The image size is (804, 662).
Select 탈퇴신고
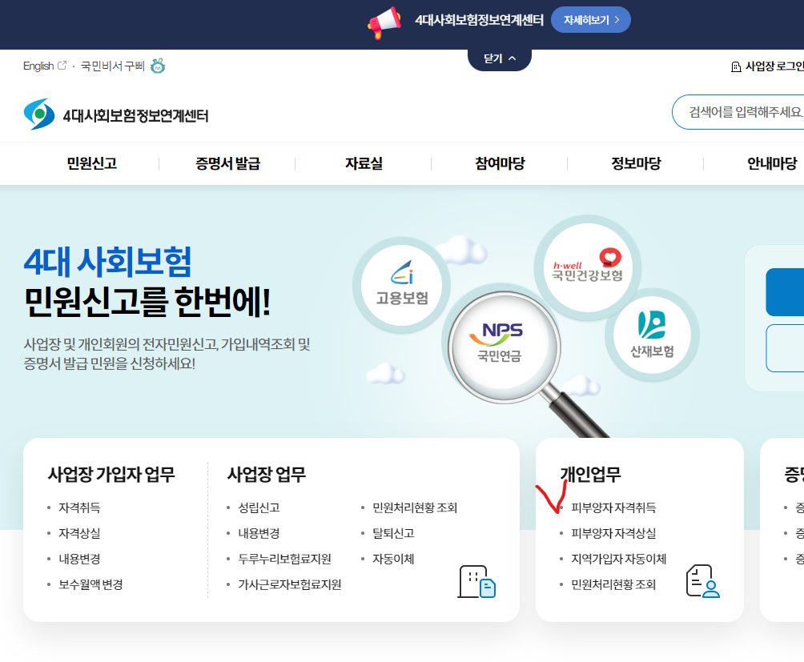tap(393, 533)
